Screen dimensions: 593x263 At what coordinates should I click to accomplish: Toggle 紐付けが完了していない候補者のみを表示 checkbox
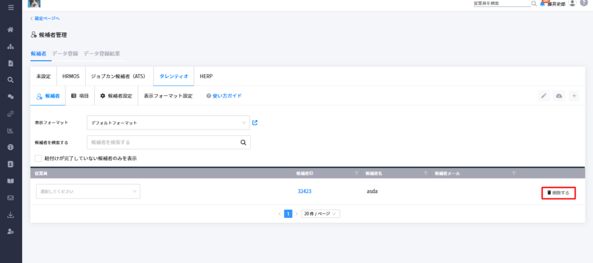(38, 158)
